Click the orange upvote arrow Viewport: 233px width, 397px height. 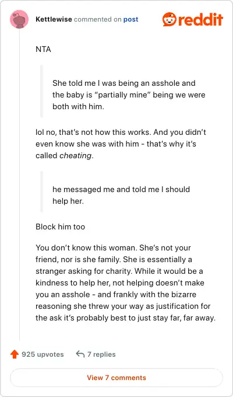point(15,354)
